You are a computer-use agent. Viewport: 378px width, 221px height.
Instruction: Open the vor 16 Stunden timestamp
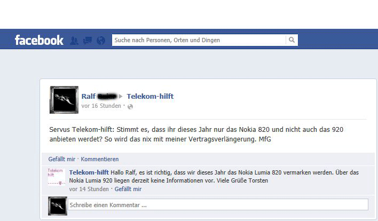101,106
